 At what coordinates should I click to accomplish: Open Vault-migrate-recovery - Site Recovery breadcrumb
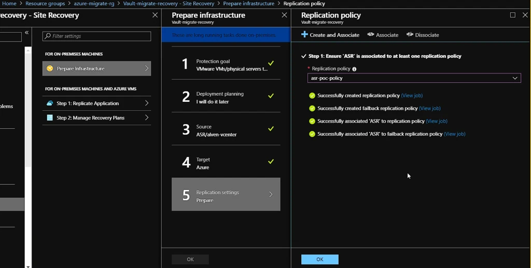pyautogui.click(x=169, y=4)
